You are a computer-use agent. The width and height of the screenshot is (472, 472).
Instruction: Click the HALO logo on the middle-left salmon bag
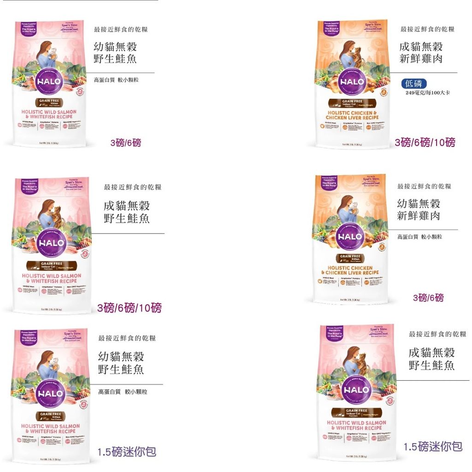pyautogui.click(x=52, y=242)
